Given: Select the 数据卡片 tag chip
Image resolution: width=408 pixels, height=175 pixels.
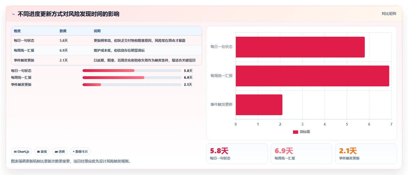Looking at the screenshot, I should click(80, 152).
